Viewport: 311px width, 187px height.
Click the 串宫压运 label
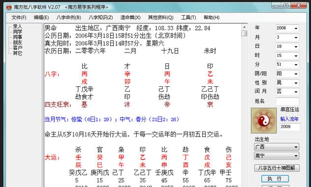pos(289,109)
